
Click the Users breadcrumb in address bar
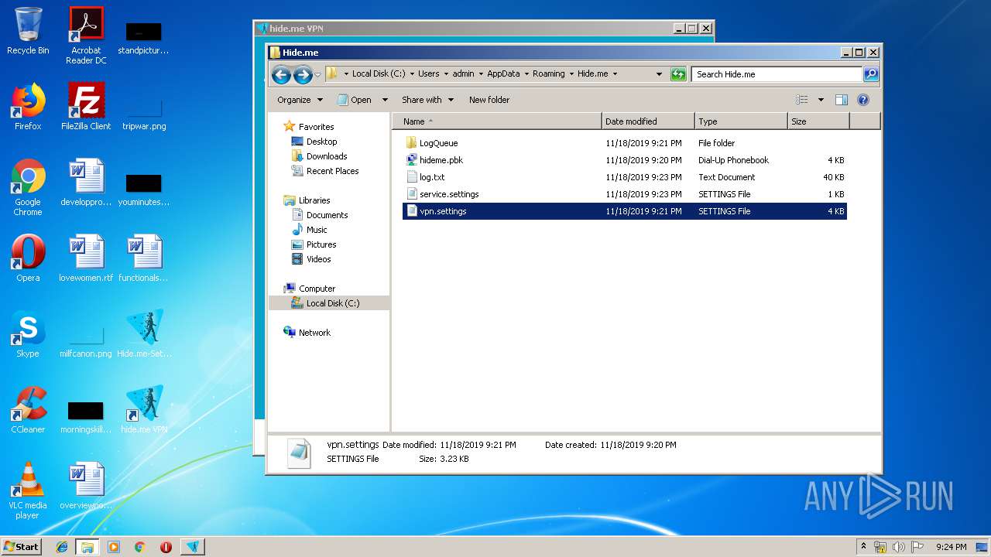tap(429, 74)
